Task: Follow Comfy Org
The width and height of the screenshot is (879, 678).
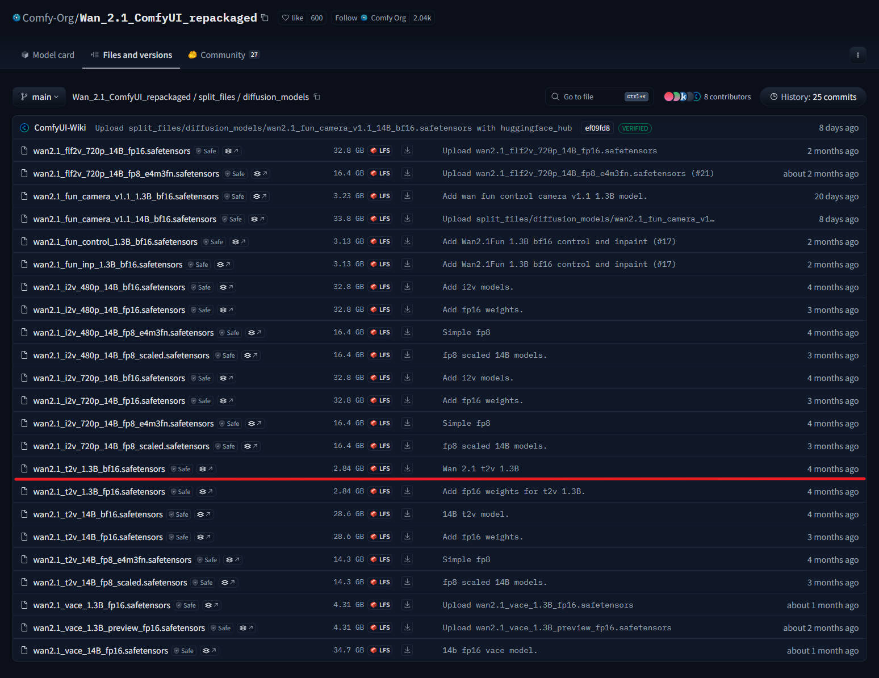Action: (x=371, y=18)
